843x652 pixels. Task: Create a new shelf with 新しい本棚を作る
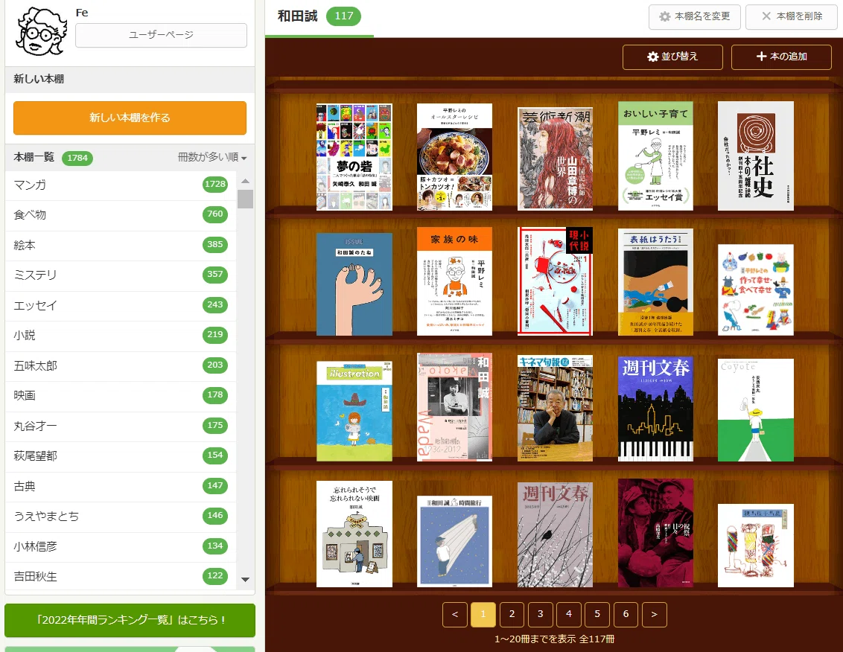[130, 118]
